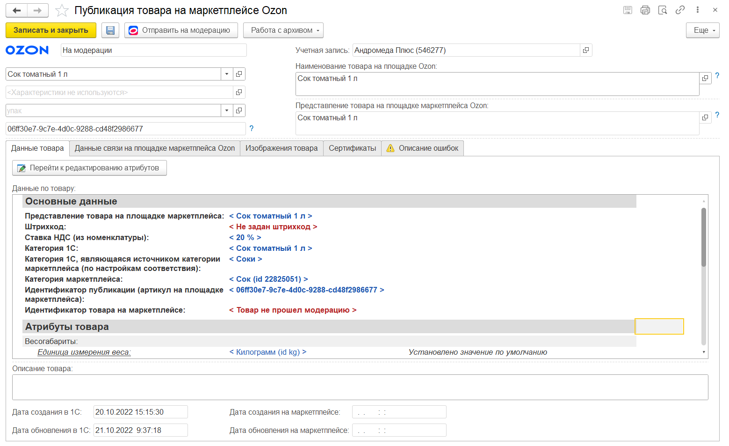Click the printer icon in title bar
Image resolution: width=729 pixels, height=446 pixels.
click(645, 10)
